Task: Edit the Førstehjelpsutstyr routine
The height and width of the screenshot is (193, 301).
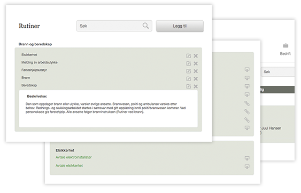Action: tap(189, 71)
